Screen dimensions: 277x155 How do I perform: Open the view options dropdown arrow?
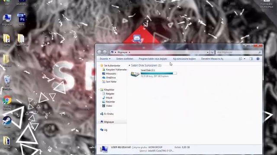[245, 59]
